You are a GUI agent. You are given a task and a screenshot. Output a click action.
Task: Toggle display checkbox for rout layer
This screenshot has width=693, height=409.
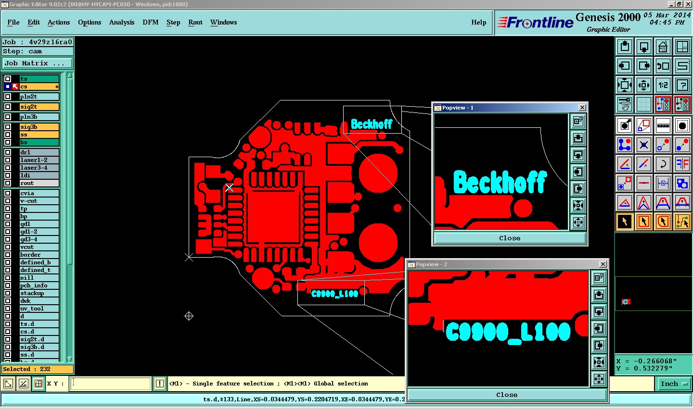(x=8, y=183)
